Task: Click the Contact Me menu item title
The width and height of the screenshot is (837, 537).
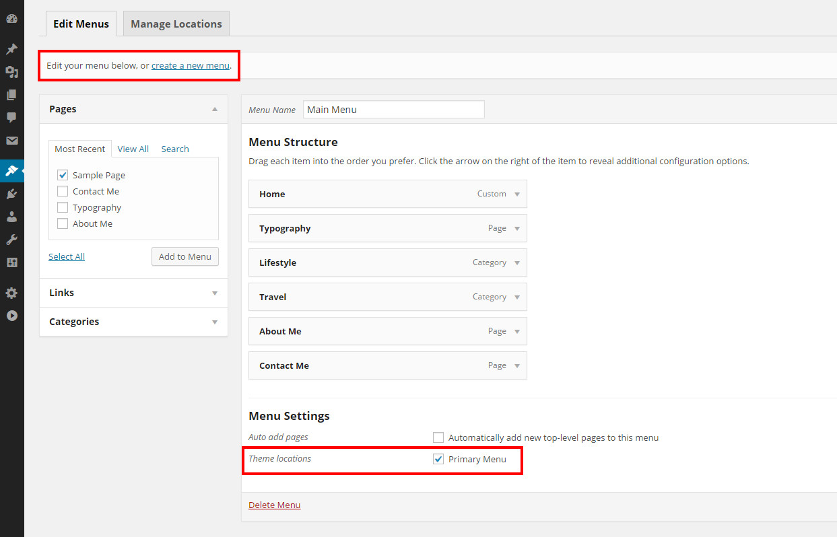Action: (x=284, y=365)
